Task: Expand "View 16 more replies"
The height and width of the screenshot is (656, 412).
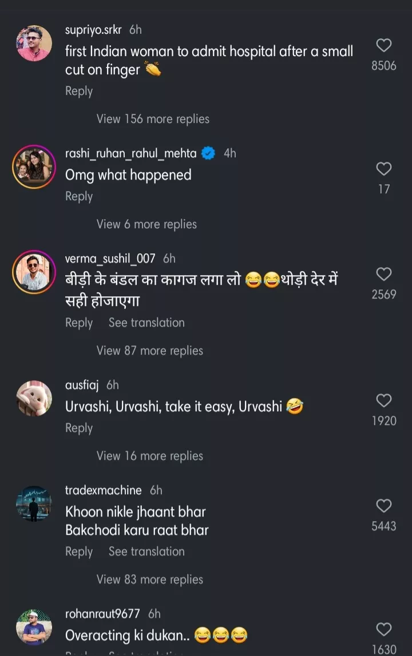Action: click(149, 456)
